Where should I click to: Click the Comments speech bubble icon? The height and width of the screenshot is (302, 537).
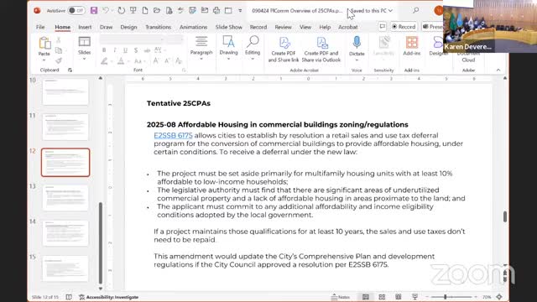click(383, 26)
